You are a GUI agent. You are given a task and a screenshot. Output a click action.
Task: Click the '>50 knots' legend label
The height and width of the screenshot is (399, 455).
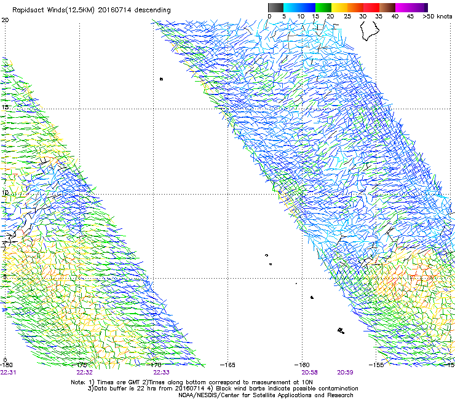click(437, 17)
